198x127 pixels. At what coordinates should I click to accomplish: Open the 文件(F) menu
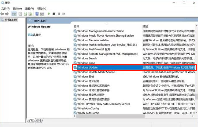click(5, 8)
